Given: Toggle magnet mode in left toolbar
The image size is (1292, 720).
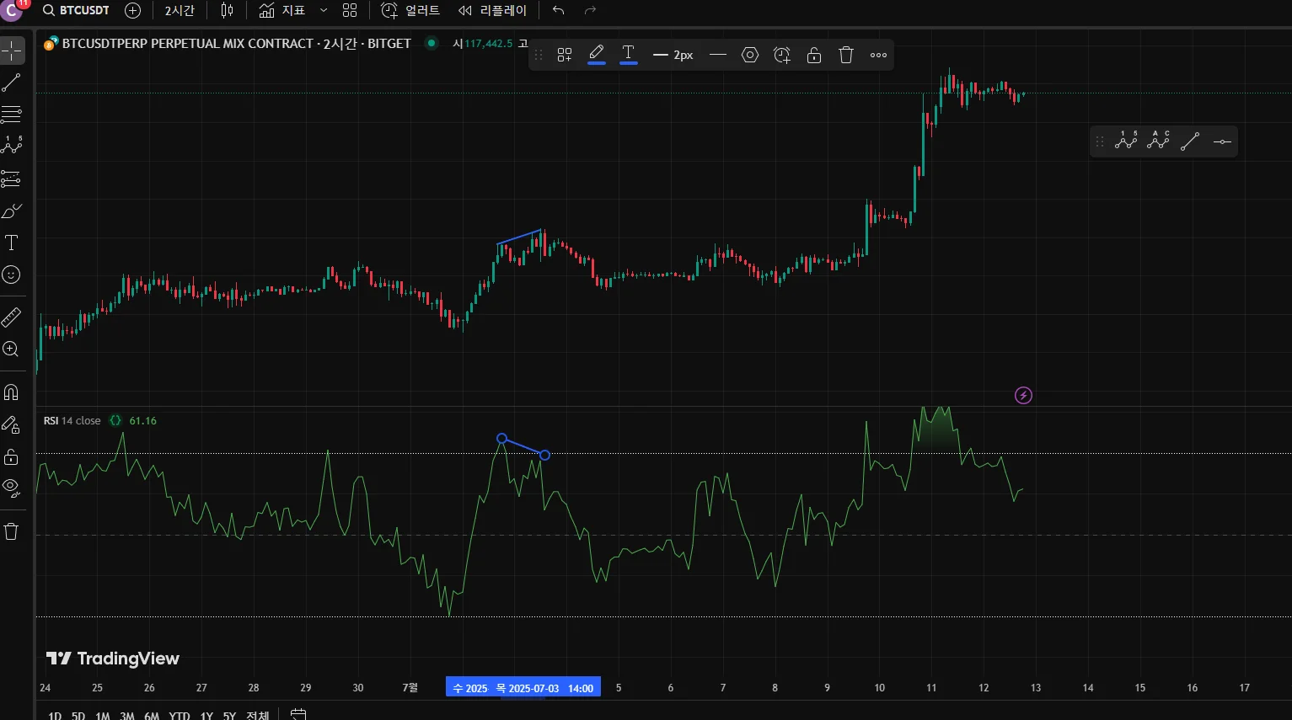Looking at the screenshot, I should point(12,392).
